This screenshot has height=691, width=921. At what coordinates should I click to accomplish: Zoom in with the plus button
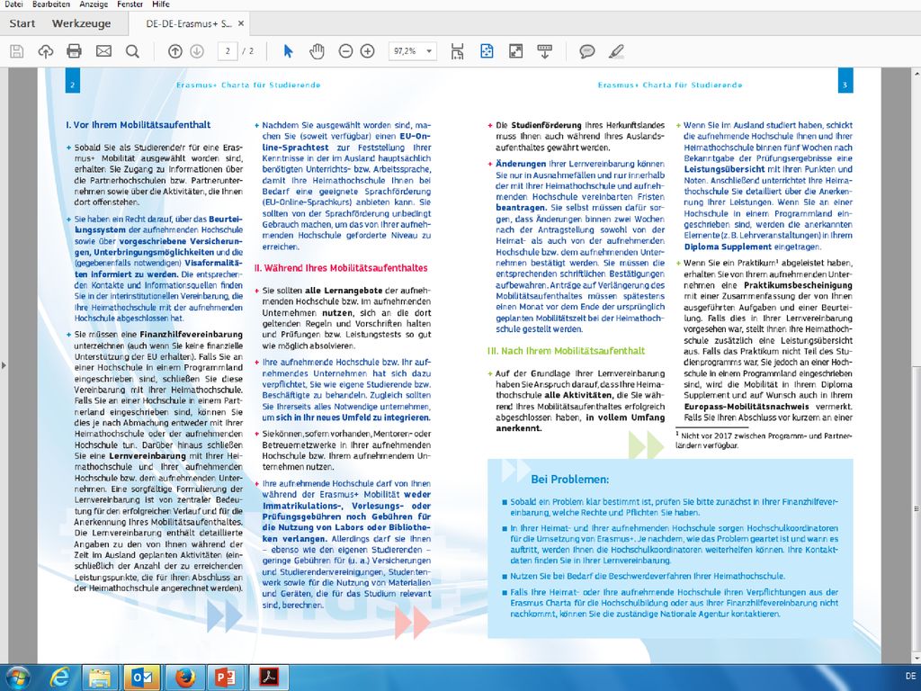(x=368, y=51)
